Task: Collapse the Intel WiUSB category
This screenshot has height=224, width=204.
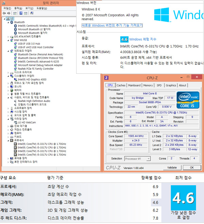Action: point(8,40)
